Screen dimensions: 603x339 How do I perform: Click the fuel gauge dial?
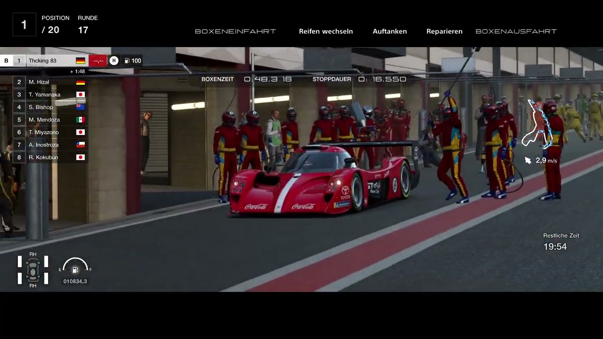tap(75, 265)
